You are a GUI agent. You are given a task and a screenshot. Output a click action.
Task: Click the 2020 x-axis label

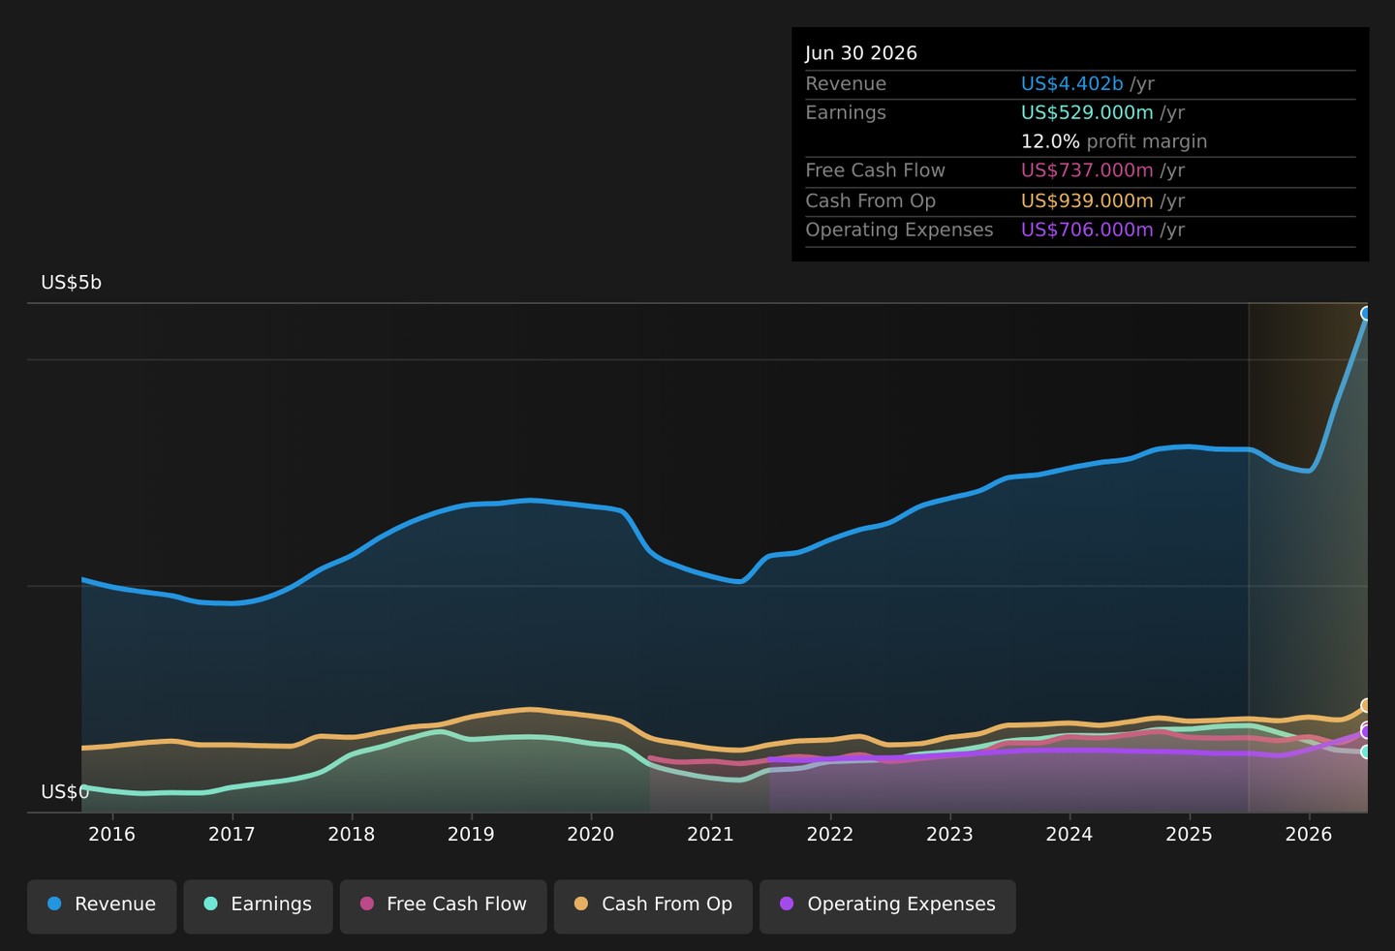[591, 835]
